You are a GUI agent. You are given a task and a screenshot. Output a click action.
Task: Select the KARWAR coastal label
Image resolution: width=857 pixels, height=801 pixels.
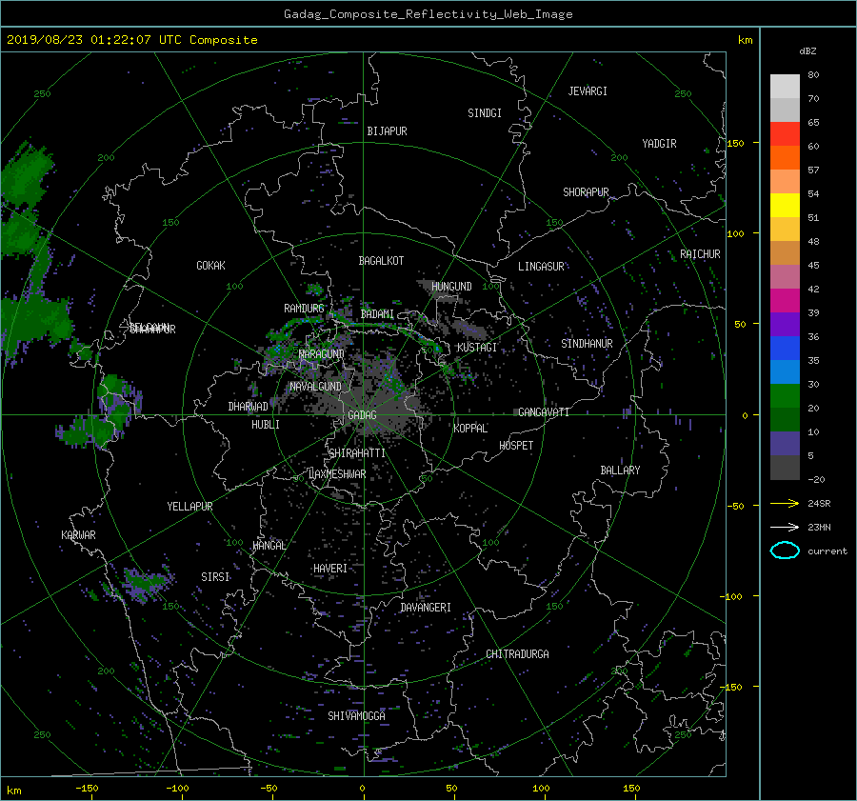pos(78,535)
